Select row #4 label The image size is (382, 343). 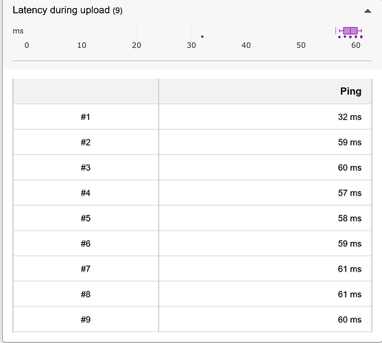point(86,193)
